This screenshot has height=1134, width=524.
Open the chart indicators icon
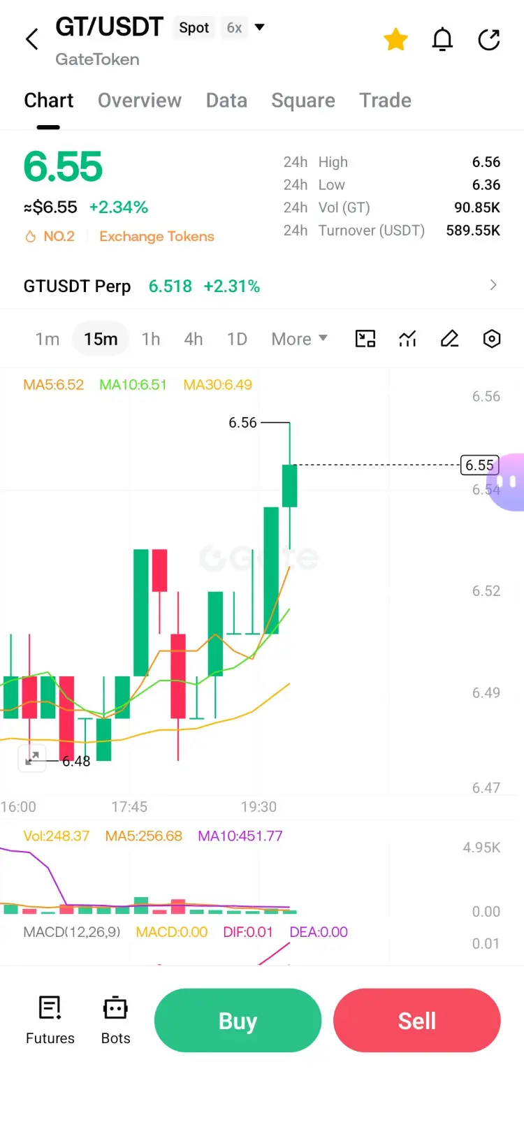407,339
